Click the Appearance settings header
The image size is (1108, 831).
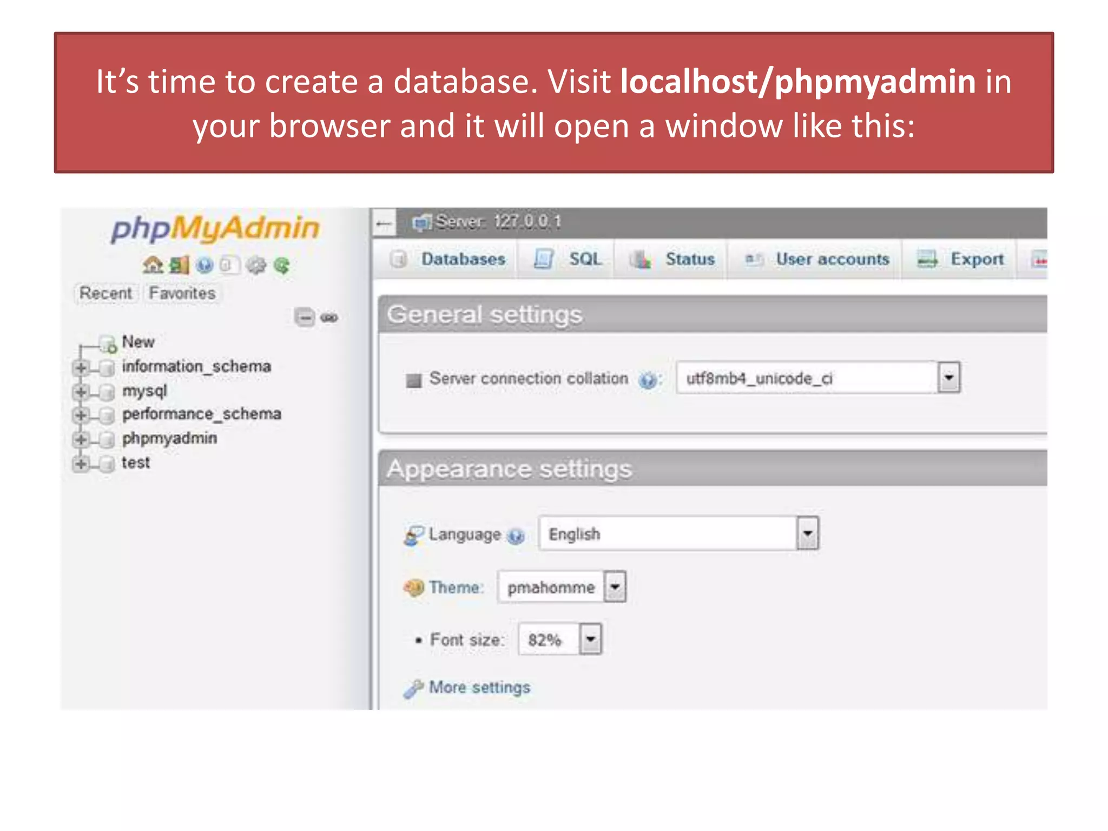pos(714,469)
